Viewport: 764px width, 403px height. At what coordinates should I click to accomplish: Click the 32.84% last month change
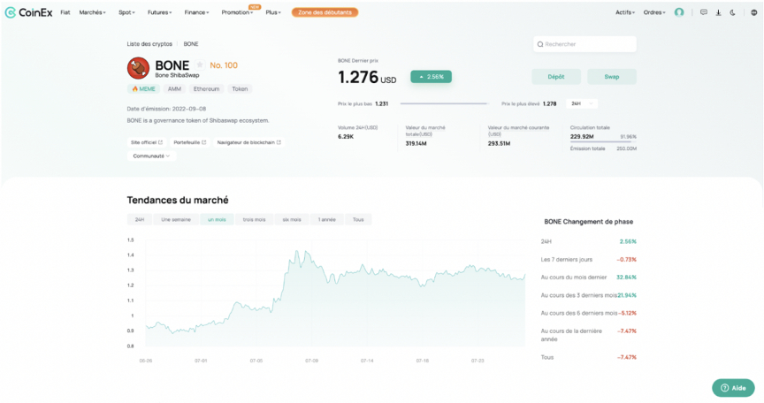coord(627,278)
